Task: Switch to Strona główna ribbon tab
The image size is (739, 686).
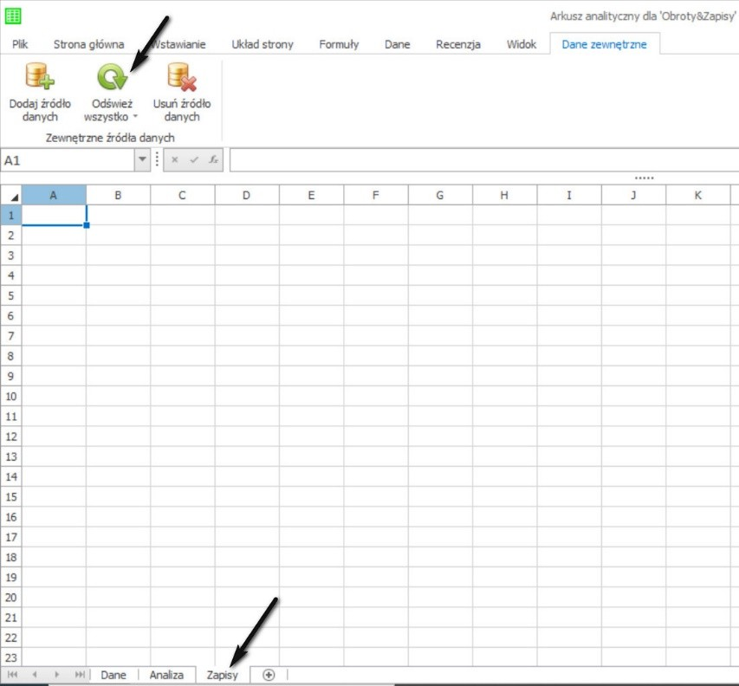Action: (x=88, y=44)
